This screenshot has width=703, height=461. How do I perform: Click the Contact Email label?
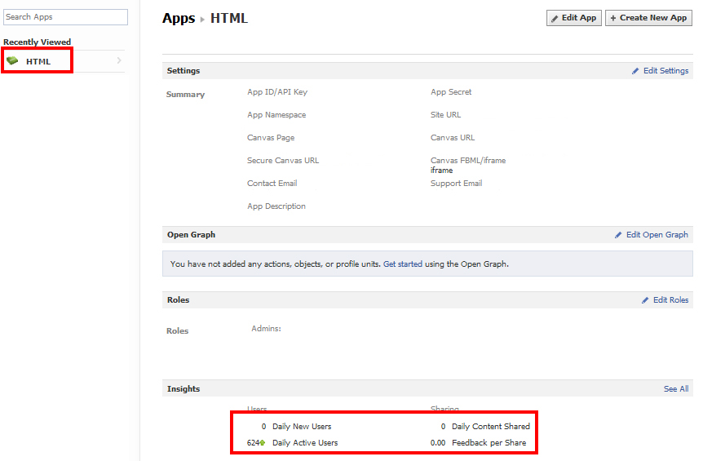[272, 184]
